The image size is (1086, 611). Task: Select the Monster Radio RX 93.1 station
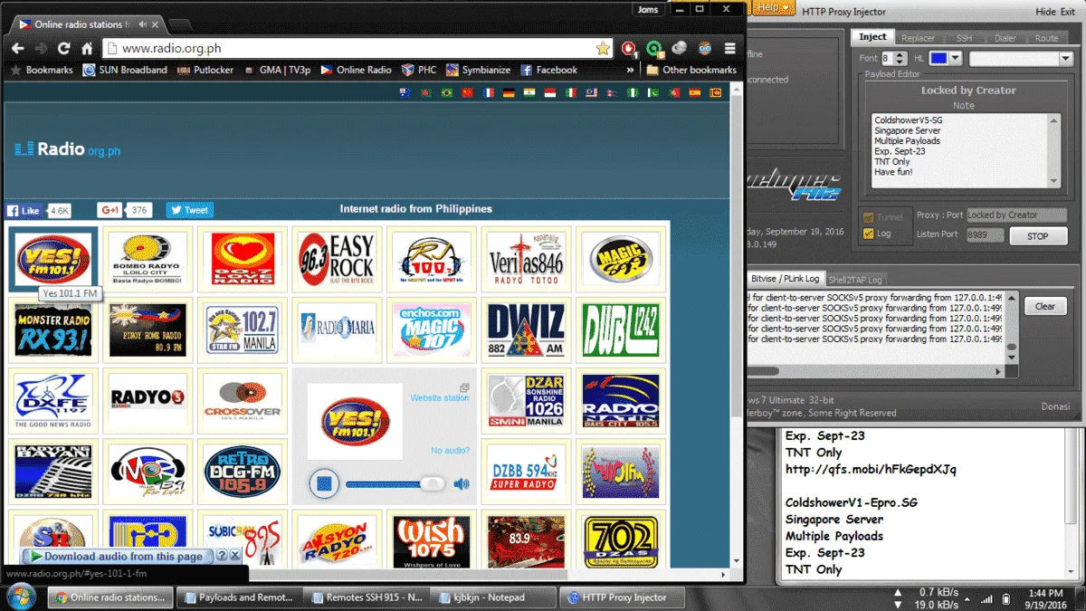tap(54, 330)
